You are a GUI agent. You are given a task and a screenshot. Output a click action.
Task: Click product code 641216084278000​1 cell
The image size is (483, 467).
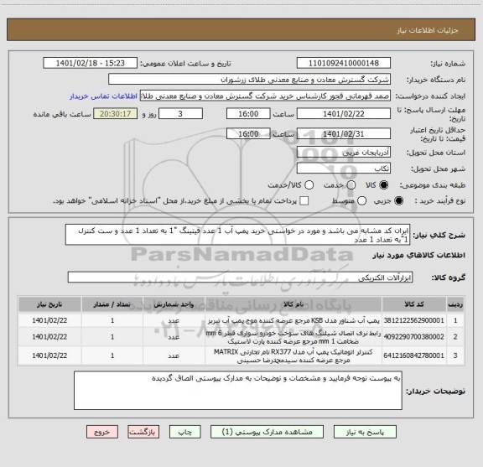coord(414,355)
